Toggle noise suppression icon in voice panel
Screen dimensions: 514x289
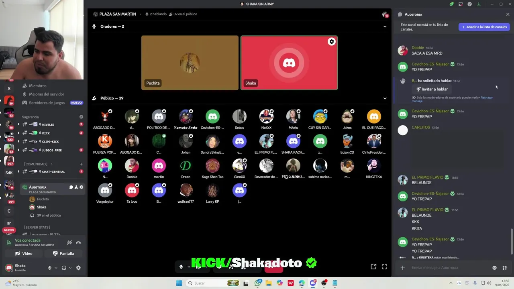point(69,242)
